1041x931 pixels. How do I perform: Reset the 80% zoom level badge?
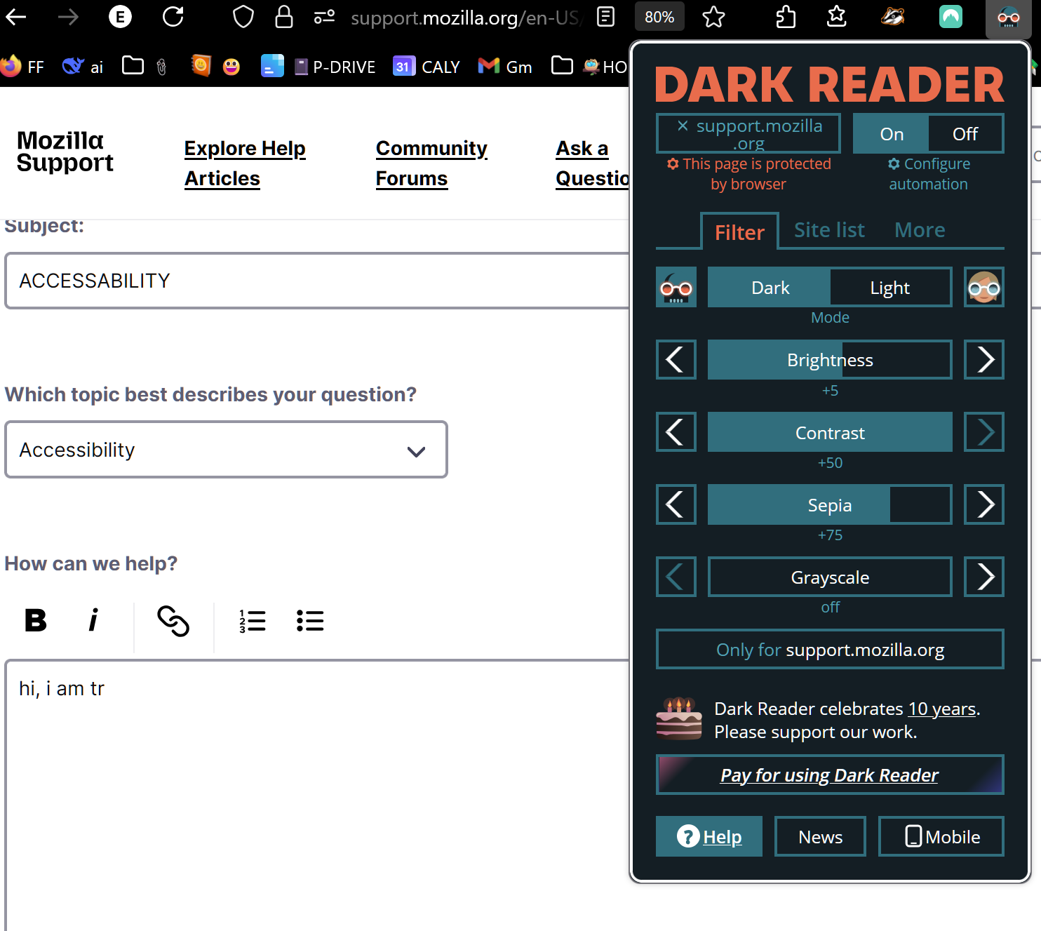659,17
